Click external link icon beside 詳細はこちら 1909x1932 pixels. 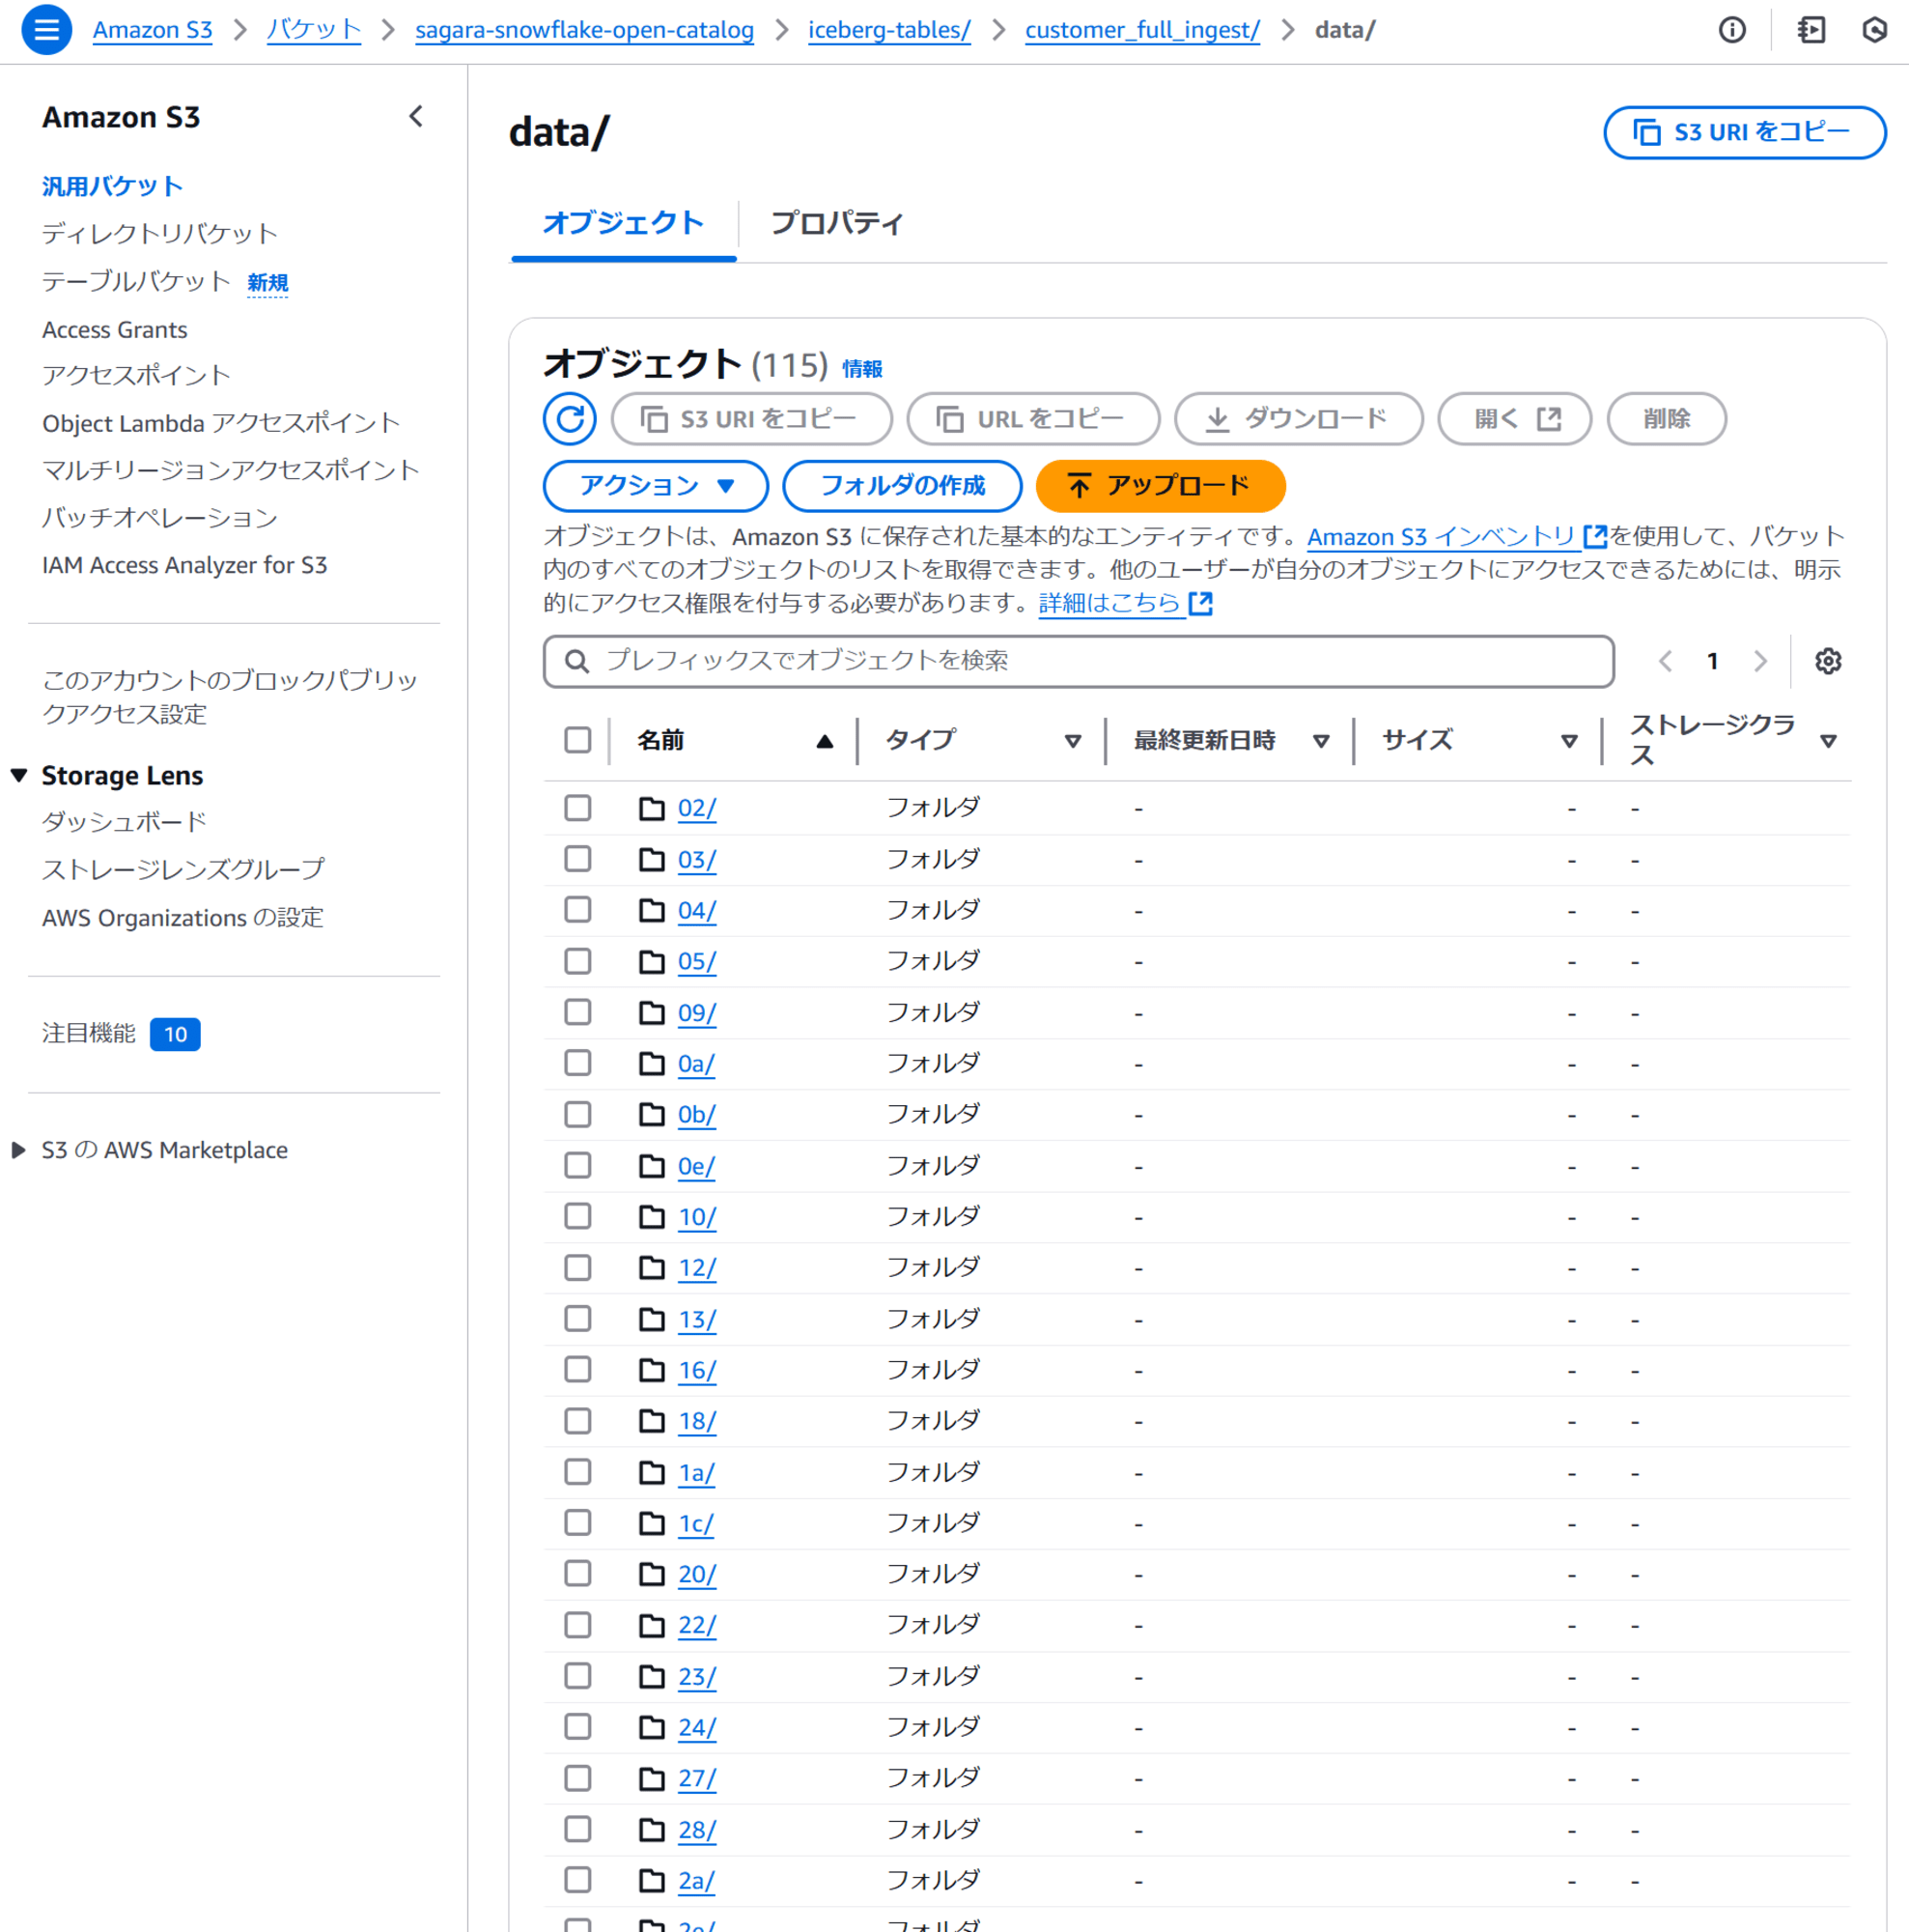[1200, 603]
